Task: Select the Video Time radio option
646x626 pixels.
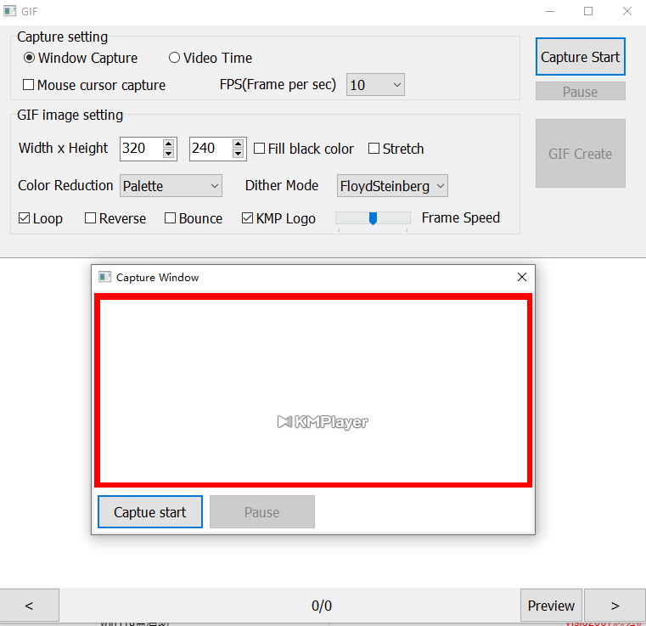Action: 175,59
